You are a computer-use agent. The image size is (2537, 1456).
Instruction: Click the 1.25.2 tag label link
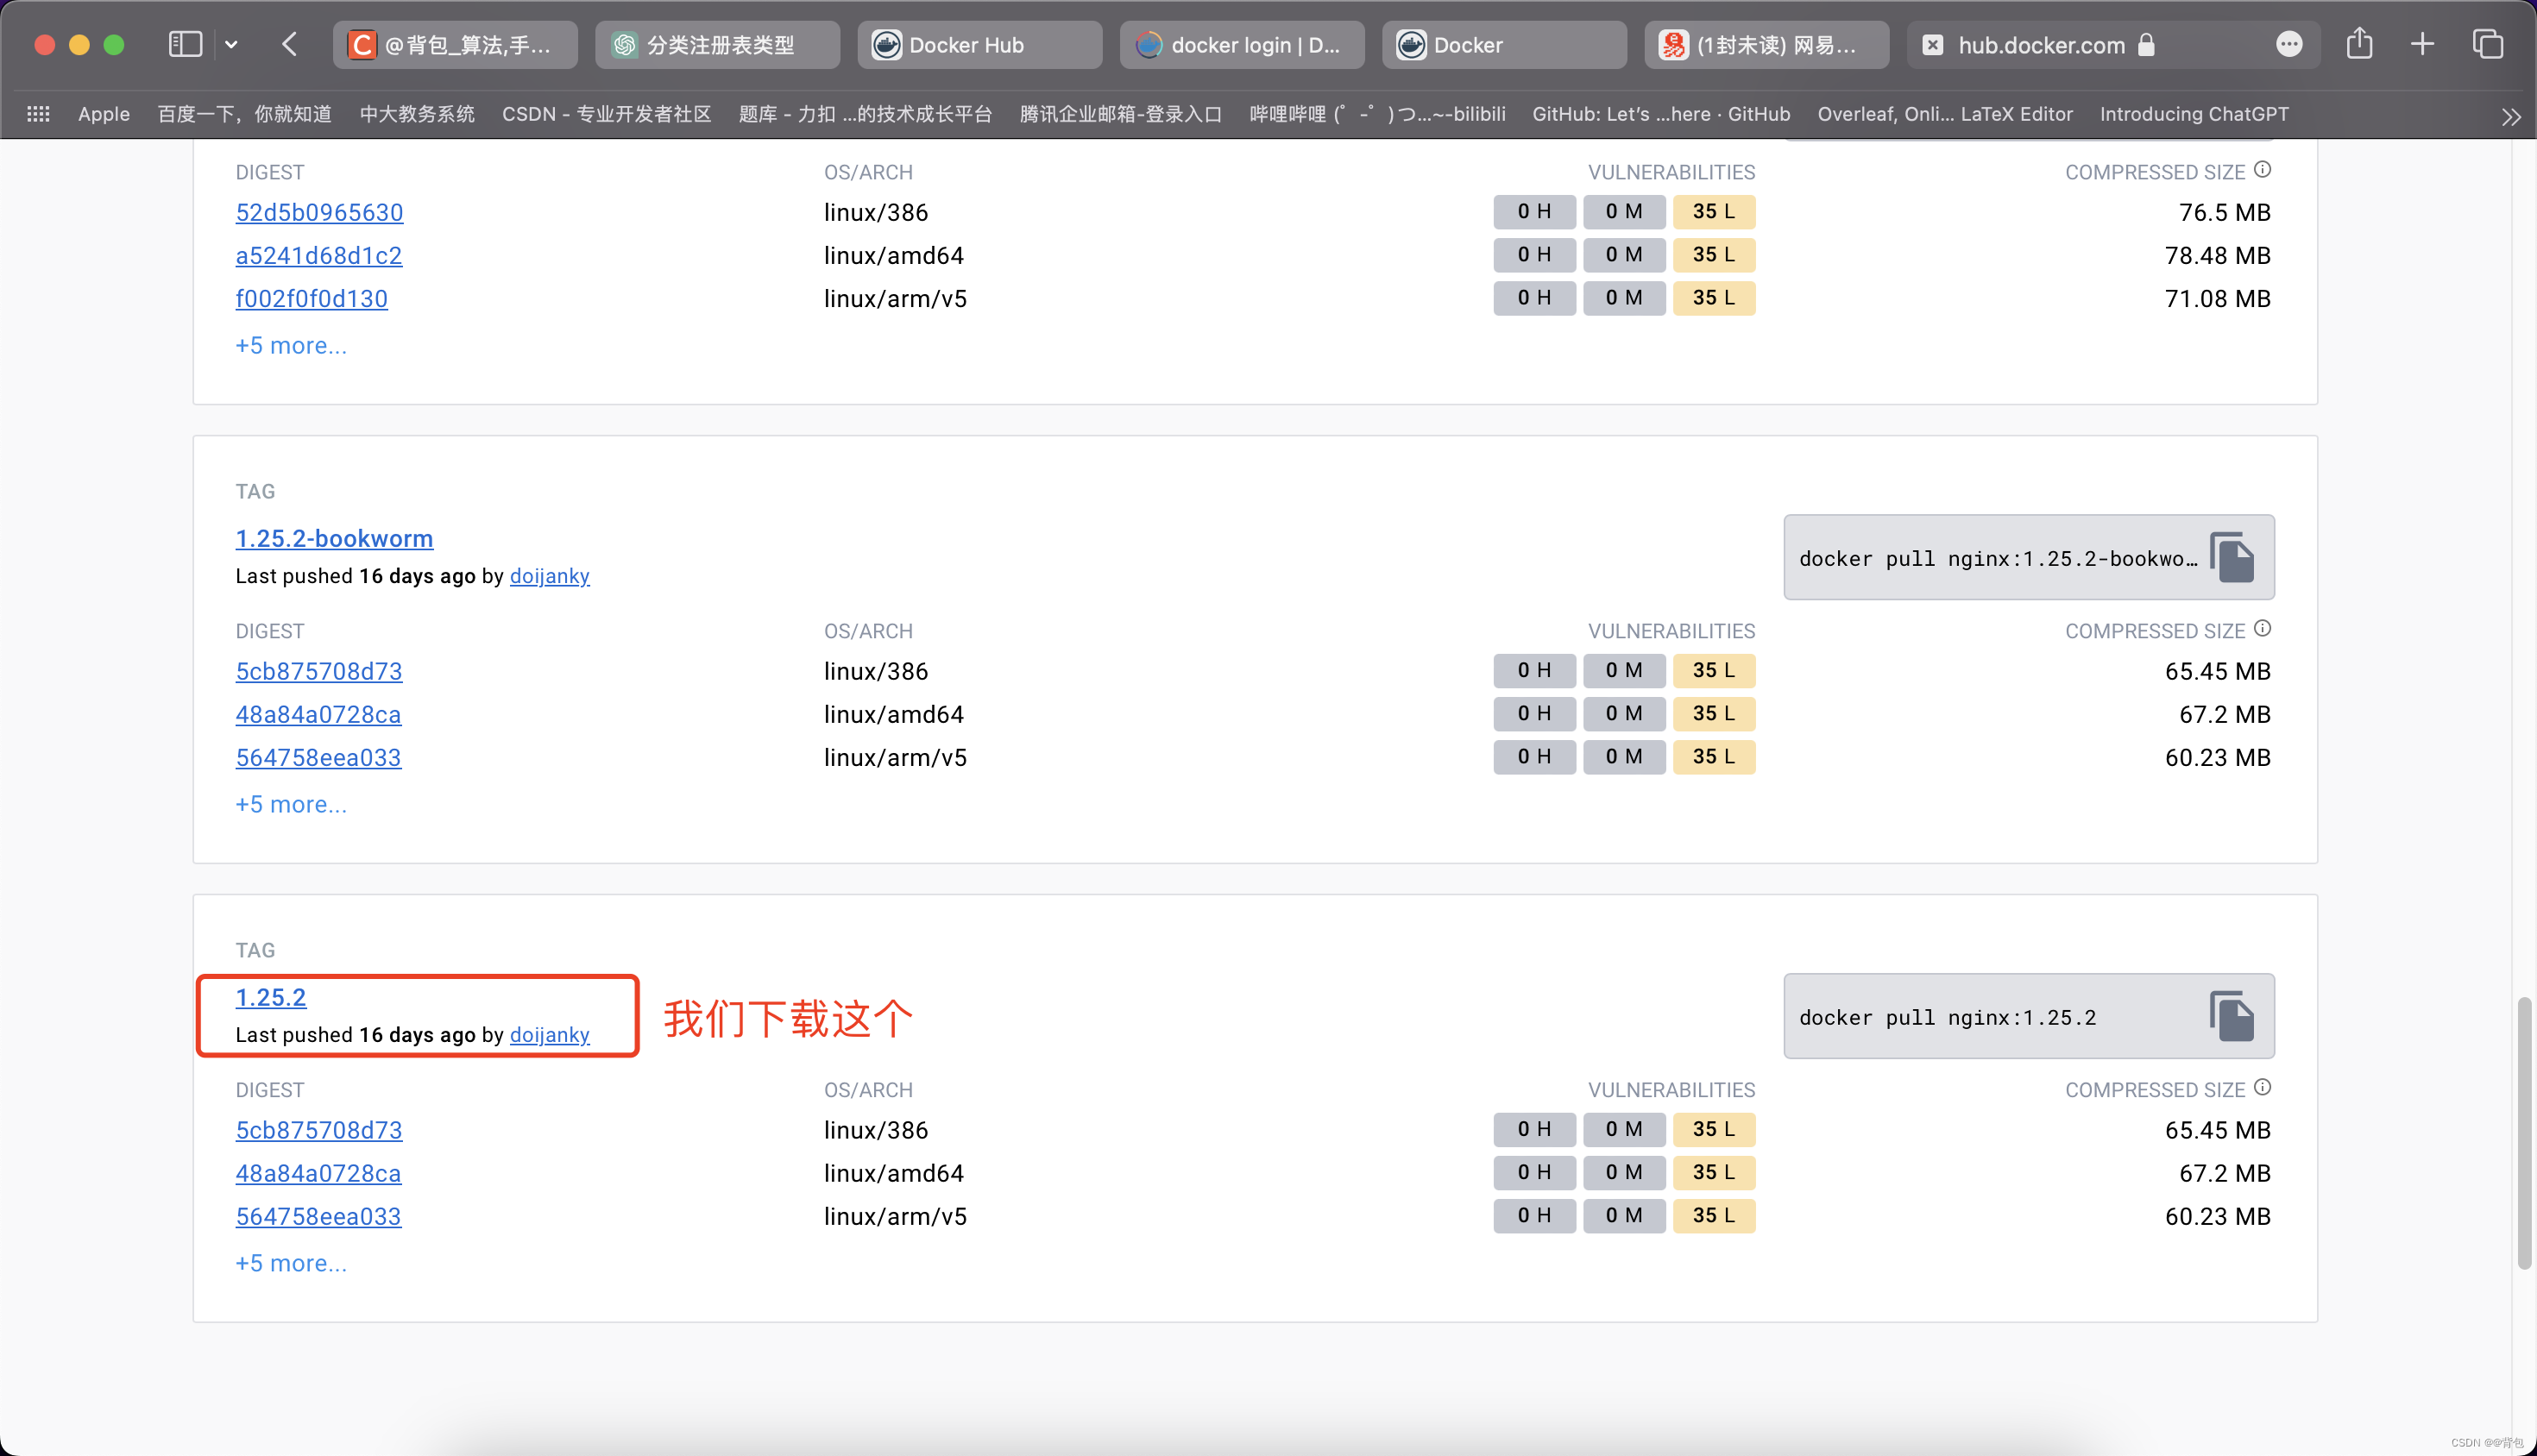pos(270,996)
